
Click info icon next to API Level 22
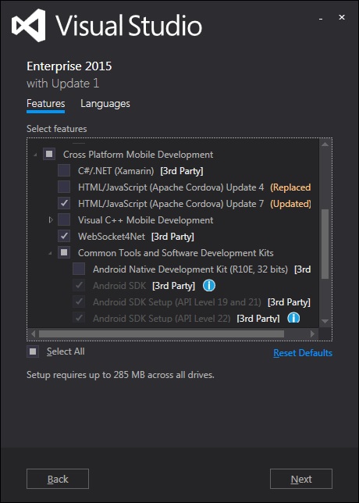tap(293, 318)
